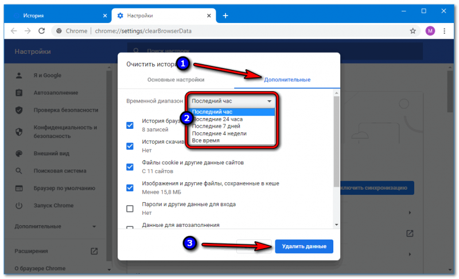Open the purple profile avatar
Screen dimensions: 459x279
[430, 30]
